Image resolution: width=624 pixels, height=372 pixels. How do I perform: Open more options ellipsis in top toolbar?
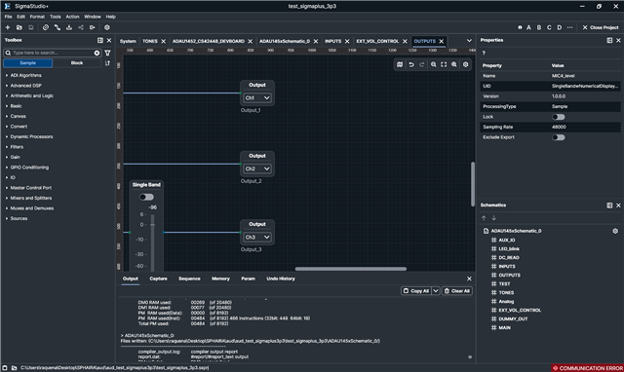click(569, 27)
